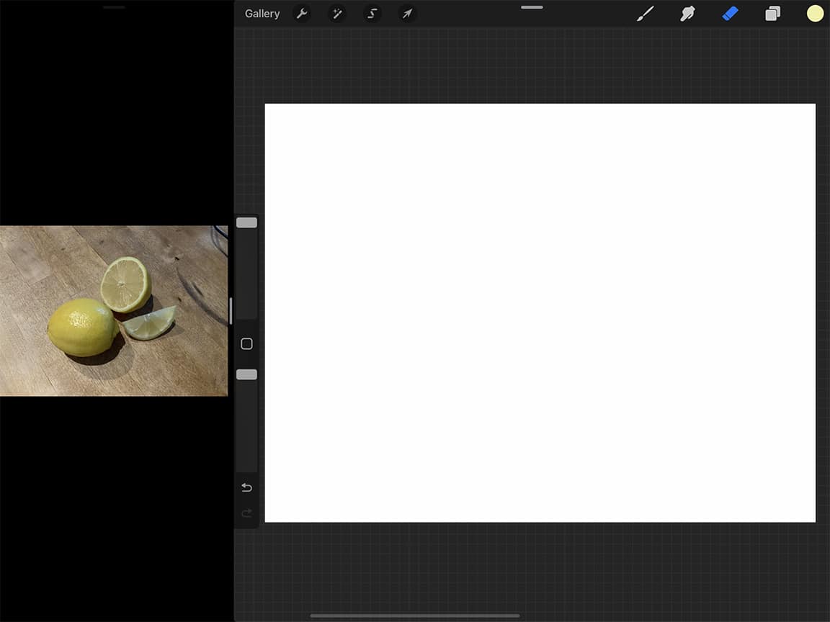Redo using the faded redo arrow

pos(246,513)
